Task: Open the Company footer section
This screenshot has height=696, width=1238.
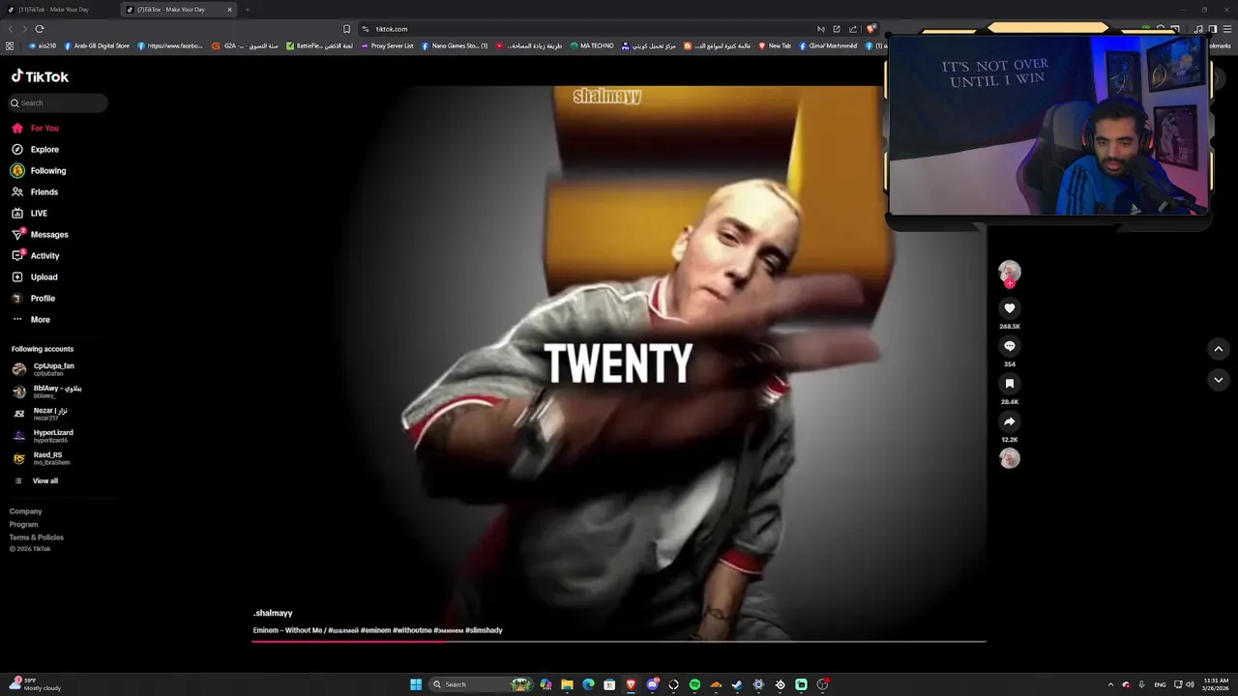Action: point(26,511)
